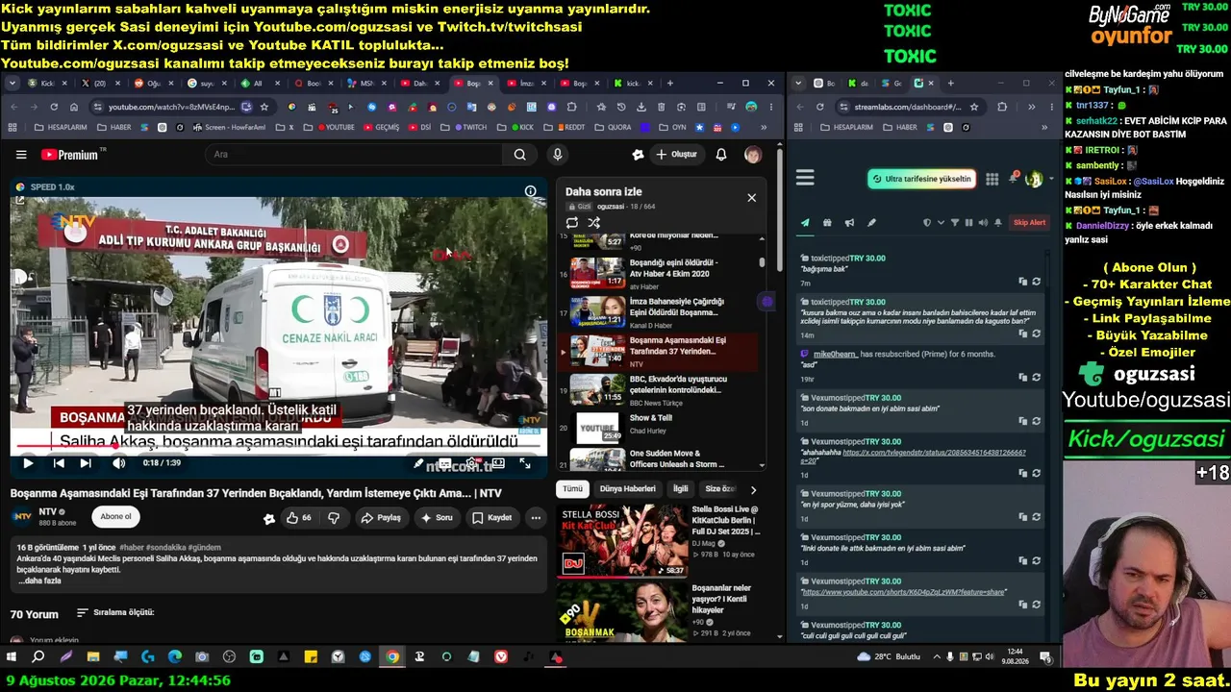This screenshot has height=692, width=1231.
Task: Open YouTube notifications bell
Action: (x=721, y=155)
